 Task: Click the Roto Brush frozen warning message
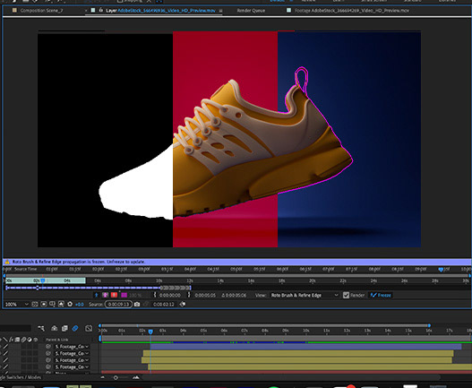[79, 262]
